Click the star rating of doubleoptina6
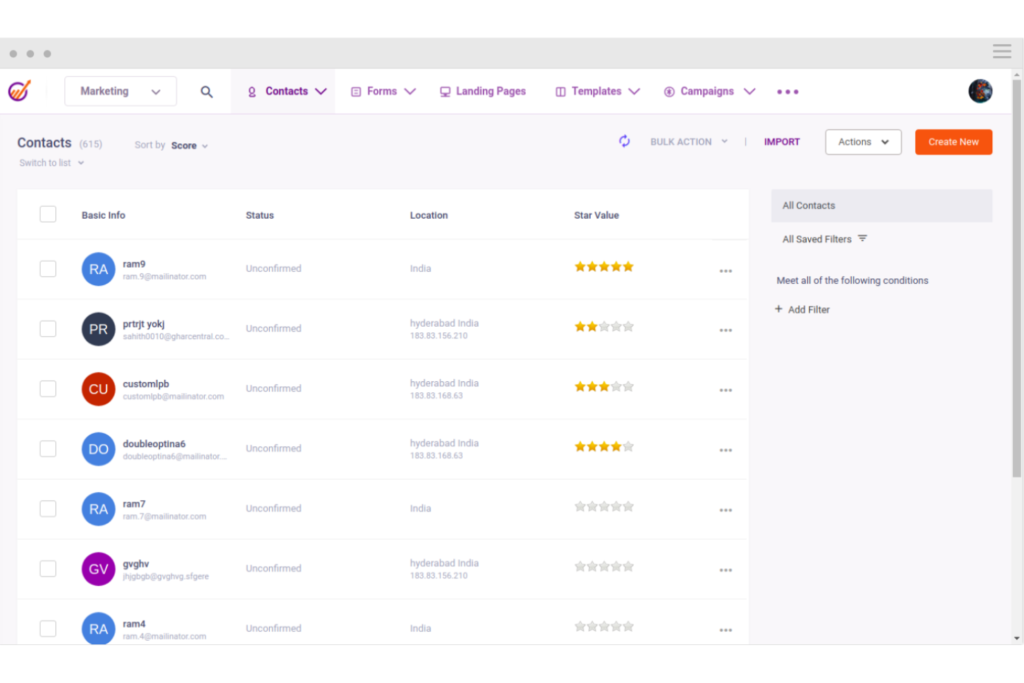The width and height of the screenshot is (1024, 683). tap(603, 446)
